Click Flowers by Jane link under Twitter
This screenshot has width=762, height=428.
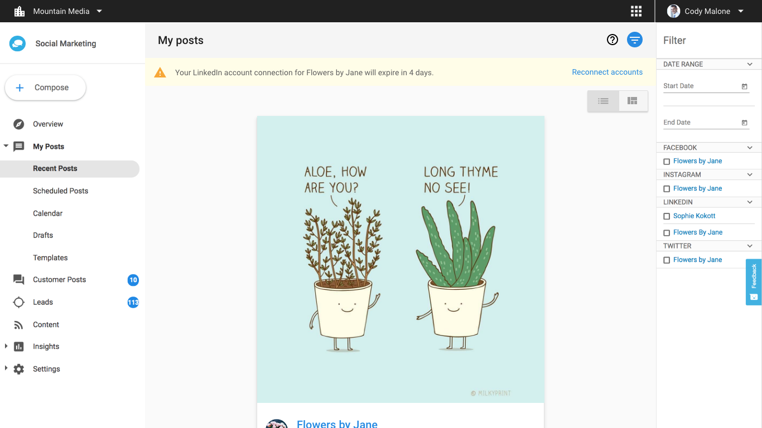697,260
